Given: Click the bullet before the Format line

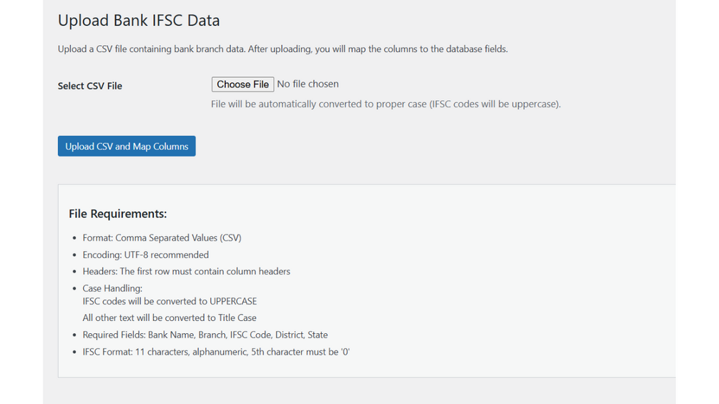Looking at the screenshot, I should click(x=74, y=238).
